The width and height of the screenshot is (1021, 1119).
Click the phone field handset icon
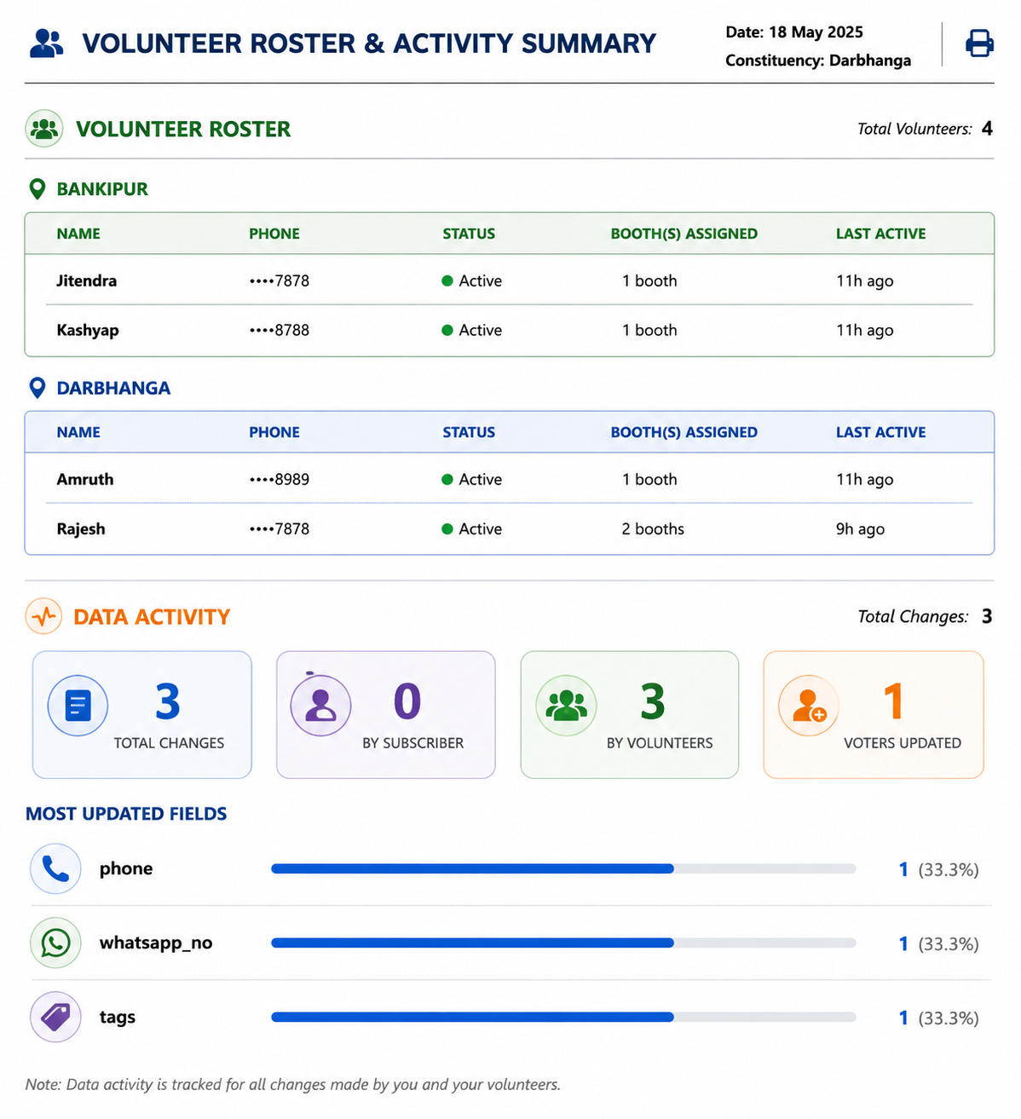click(55, 868)
